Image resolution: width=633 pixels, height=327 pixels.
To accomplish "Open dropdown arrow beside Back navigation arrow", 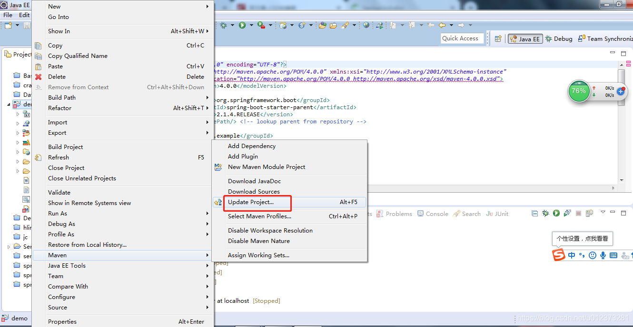I will [x=451, y=25].
